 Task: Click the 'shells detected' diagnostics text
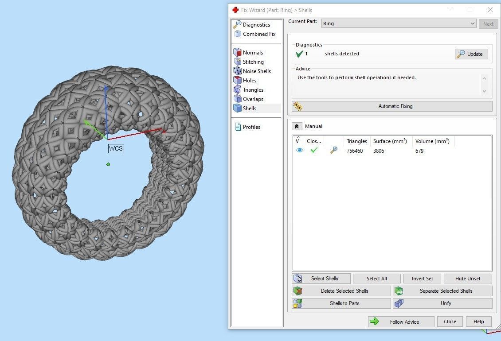tap(342, 54)
